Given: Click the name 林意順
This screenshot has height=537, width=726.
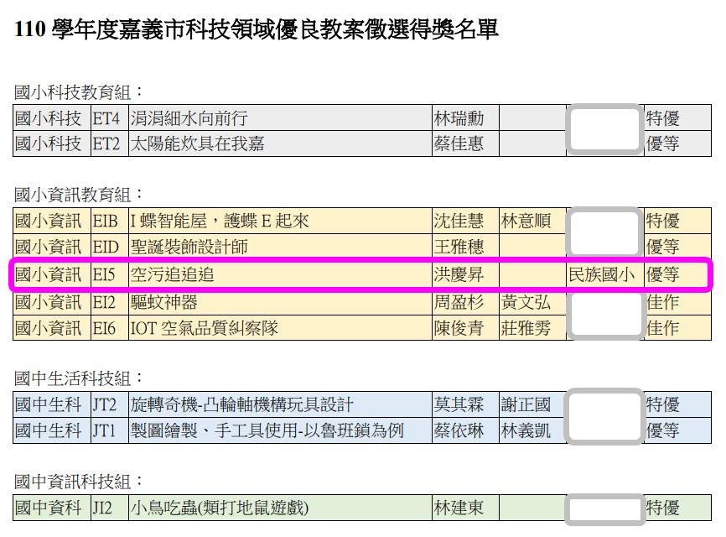Looking at the screenshot, I should tap(526, 222).
